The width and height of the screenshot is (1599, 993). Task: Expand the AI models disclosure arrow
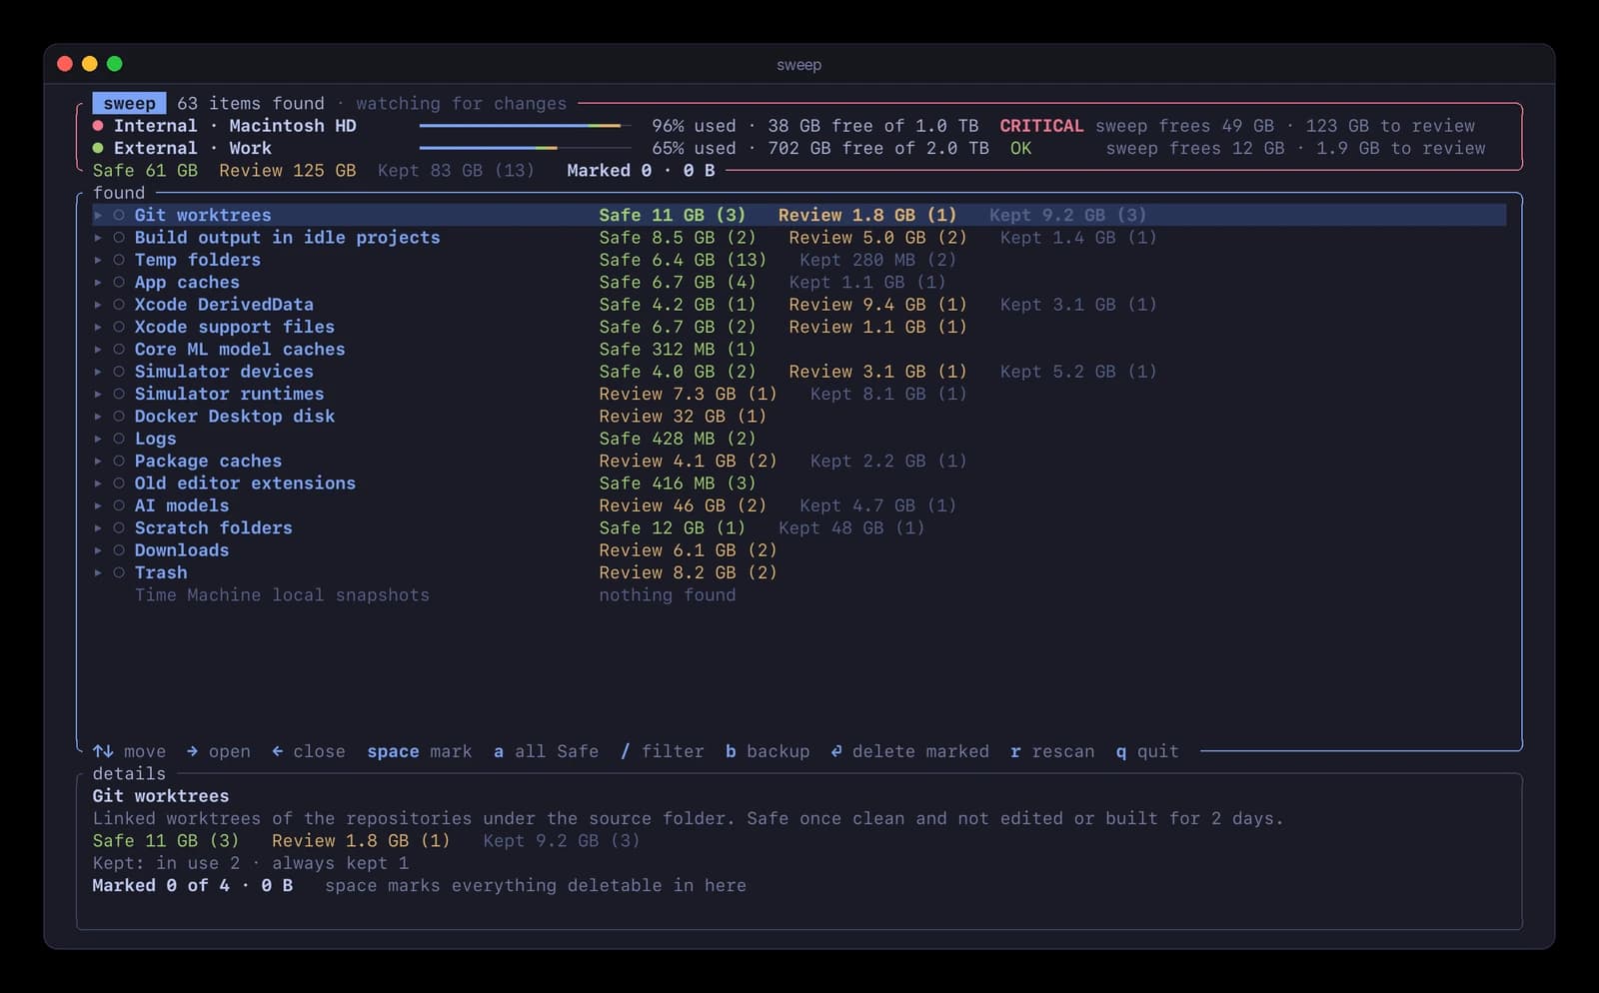point(98,505)
